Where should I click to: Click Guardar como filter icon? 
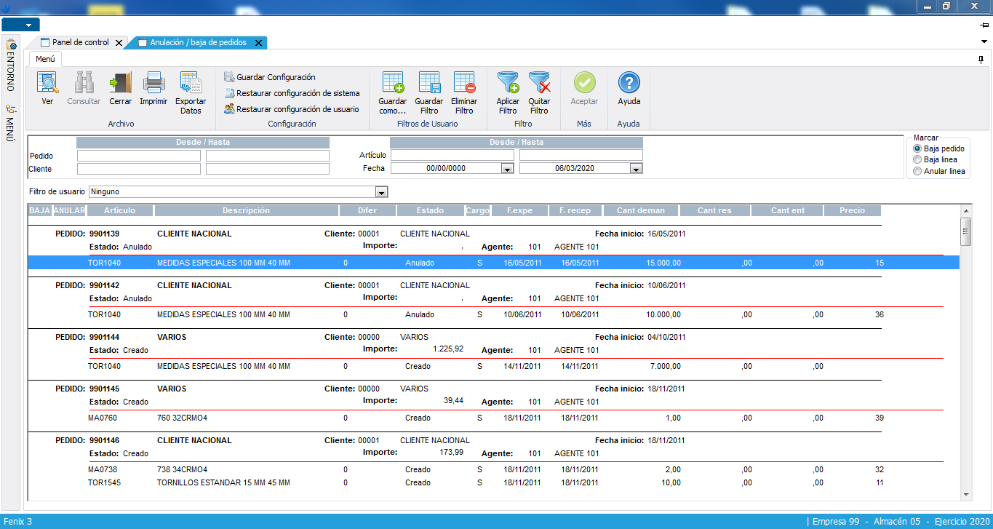[x=393, y=83]
